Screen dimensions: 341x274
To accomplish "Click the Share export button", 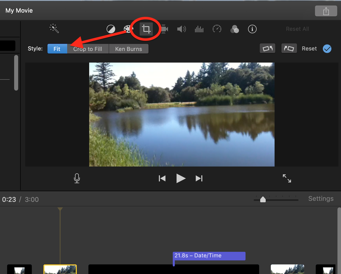I will (x=326, y=11).
